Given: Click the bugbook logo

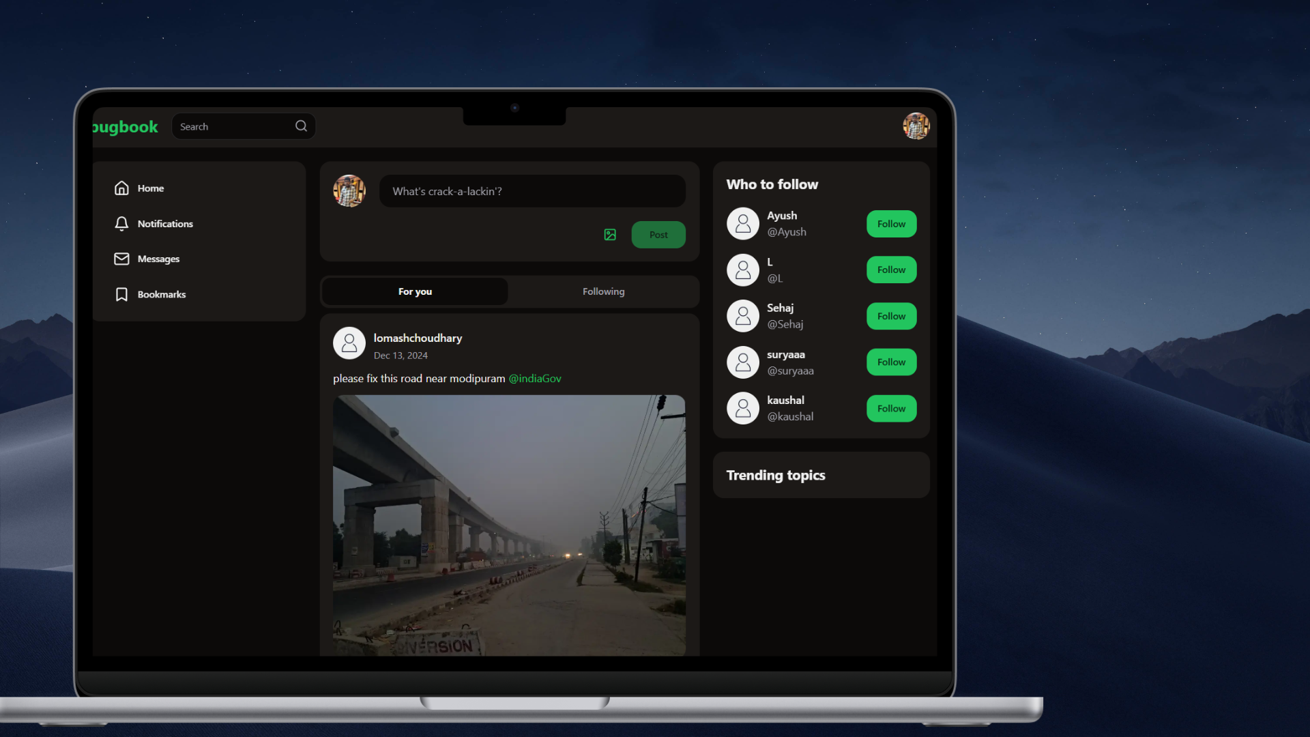Looking at the screenshot, I should (125, 127).
